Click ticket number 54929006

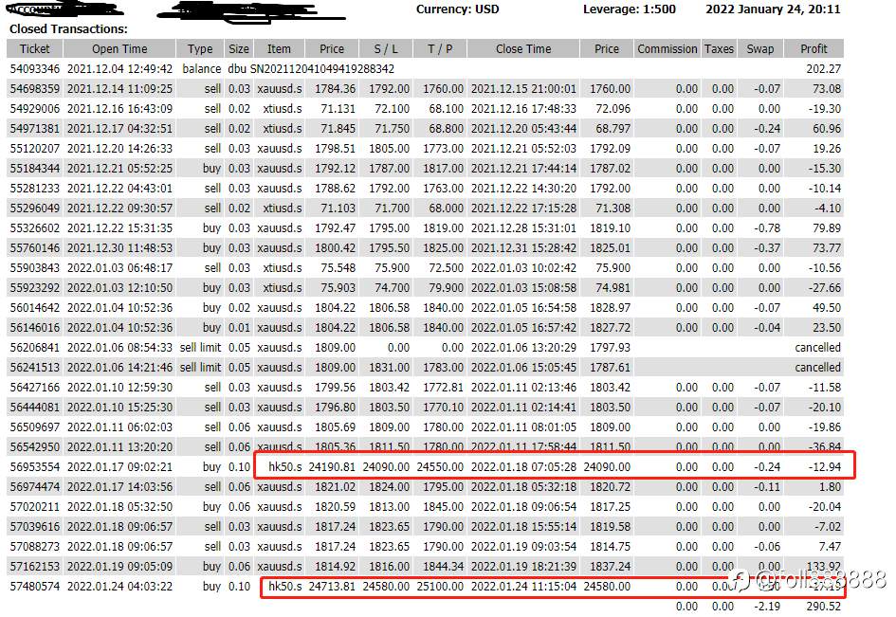click(x=34, y=109)
